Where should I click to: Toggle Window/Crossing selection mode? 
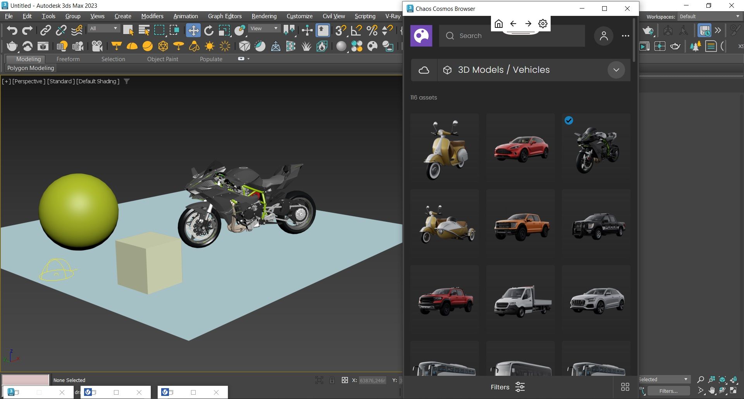174,30
